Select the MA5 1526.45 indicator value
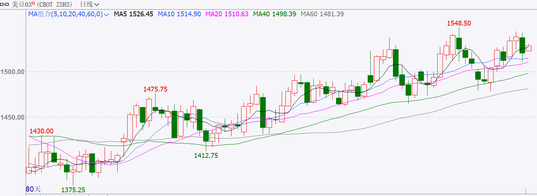This screenshot has height=196, width=537. pyautogui.click(x=134, y=14)
